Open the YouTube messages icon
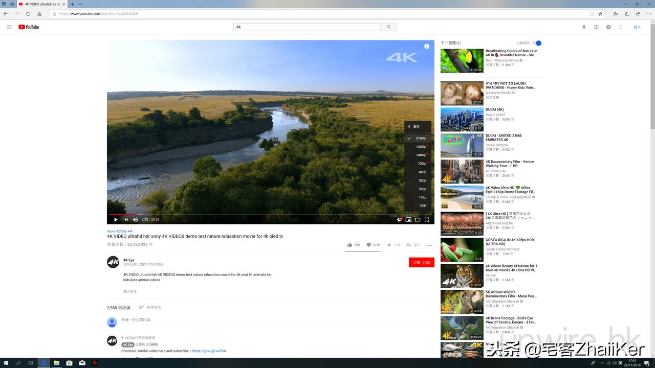This screenshot has width=655, height=368. click(608, 27)
